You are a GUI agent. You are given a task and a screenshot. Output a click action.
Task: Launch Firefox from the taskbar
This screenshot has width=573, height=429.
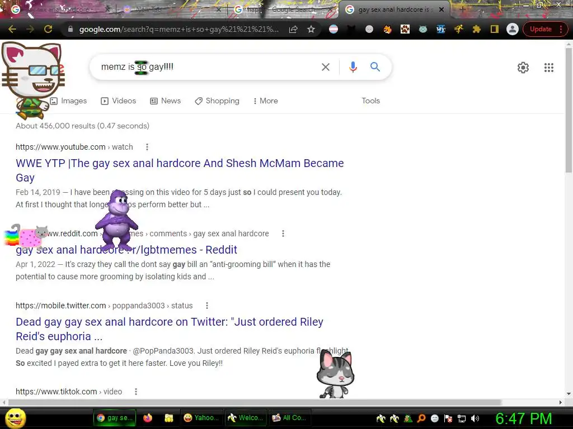(148, 418)
